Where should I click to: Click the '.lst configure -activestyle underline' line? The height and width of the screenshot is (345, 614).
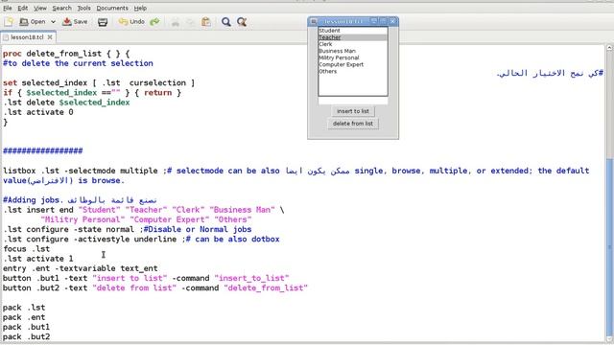click(x=141, y=239)
